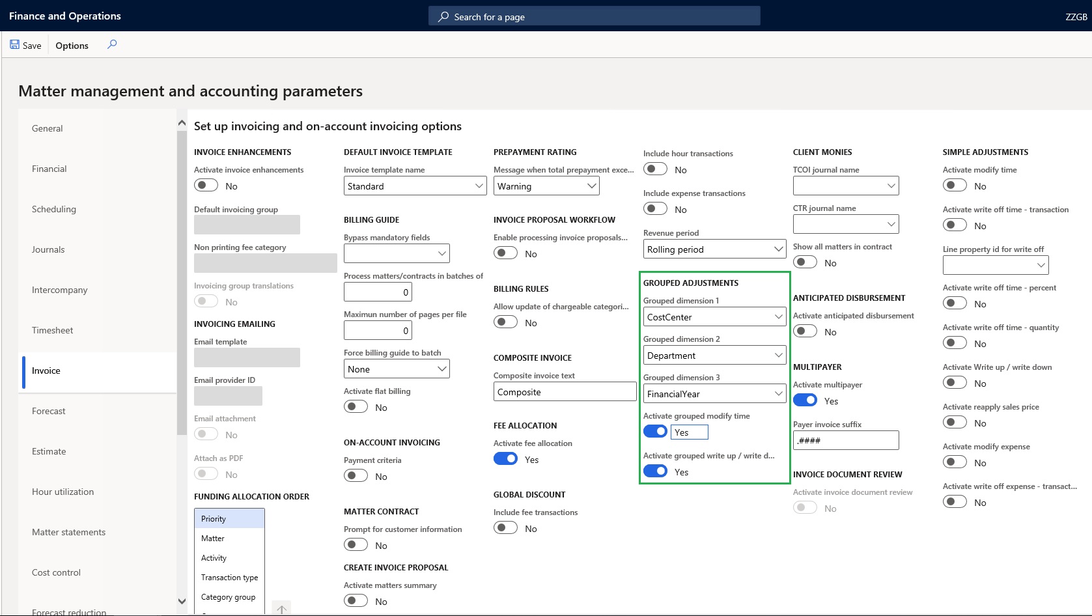Switch to the Forecast tab
1092x616 pixels.
[x=98, y=411]
